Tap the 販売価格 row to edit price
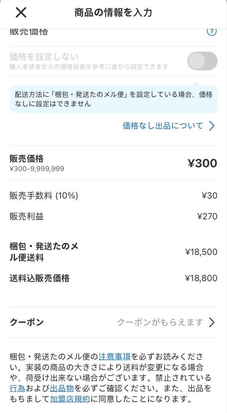This screenshot has width=227, height=413. click(x=113, y=162)
